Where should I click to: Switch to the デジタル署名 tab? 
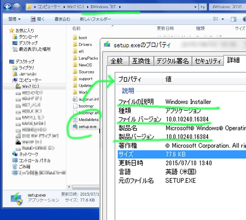click(172, 61)
